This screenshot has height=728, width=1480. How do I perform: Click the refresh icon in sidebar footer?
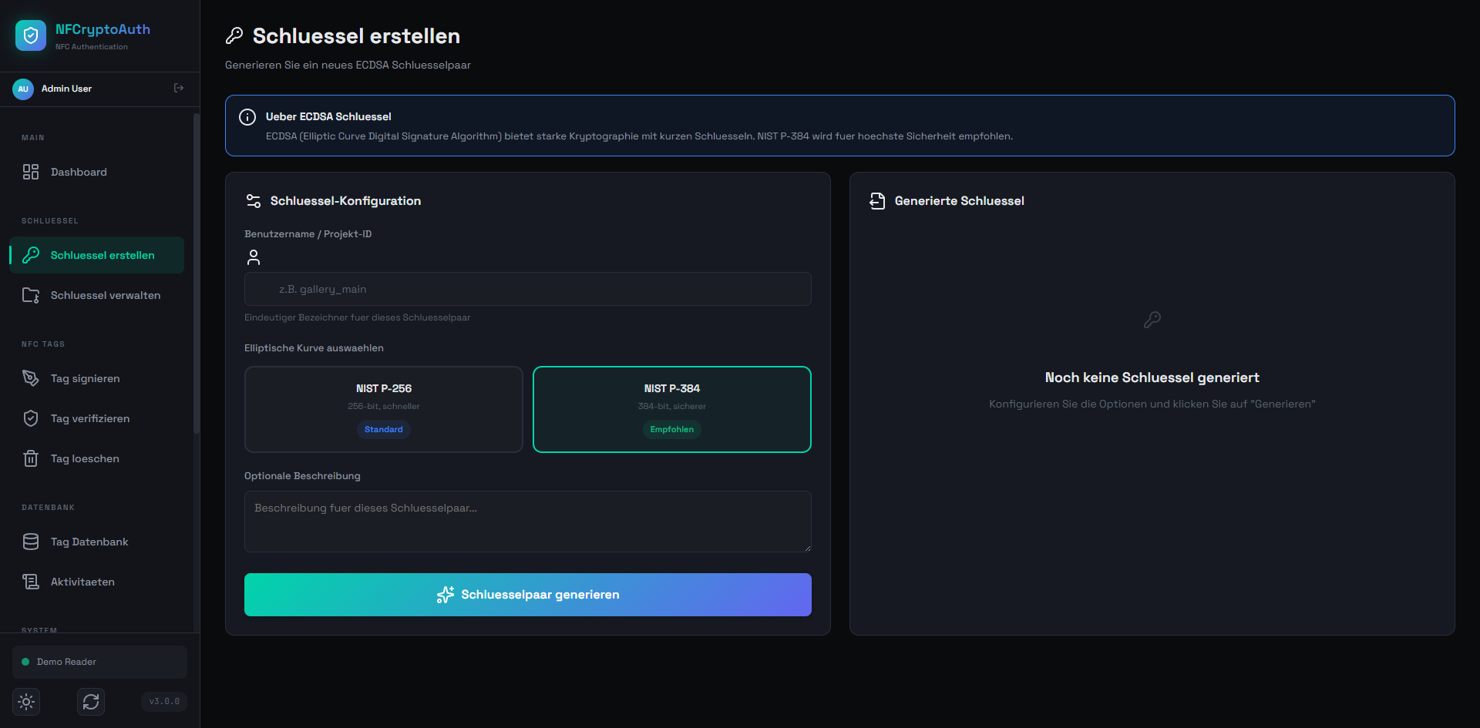[x=91, y=702]
